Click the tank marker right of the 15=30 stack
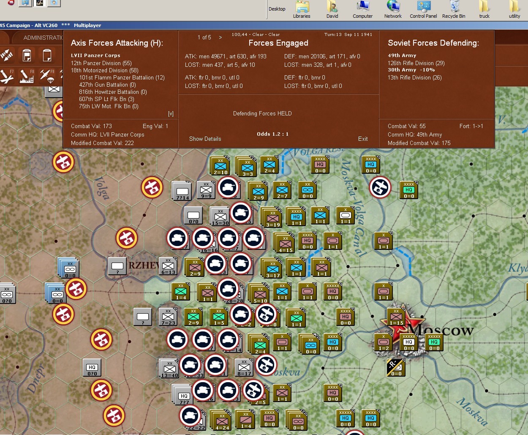The image size is (528, 435). click(x=241, y=213)
